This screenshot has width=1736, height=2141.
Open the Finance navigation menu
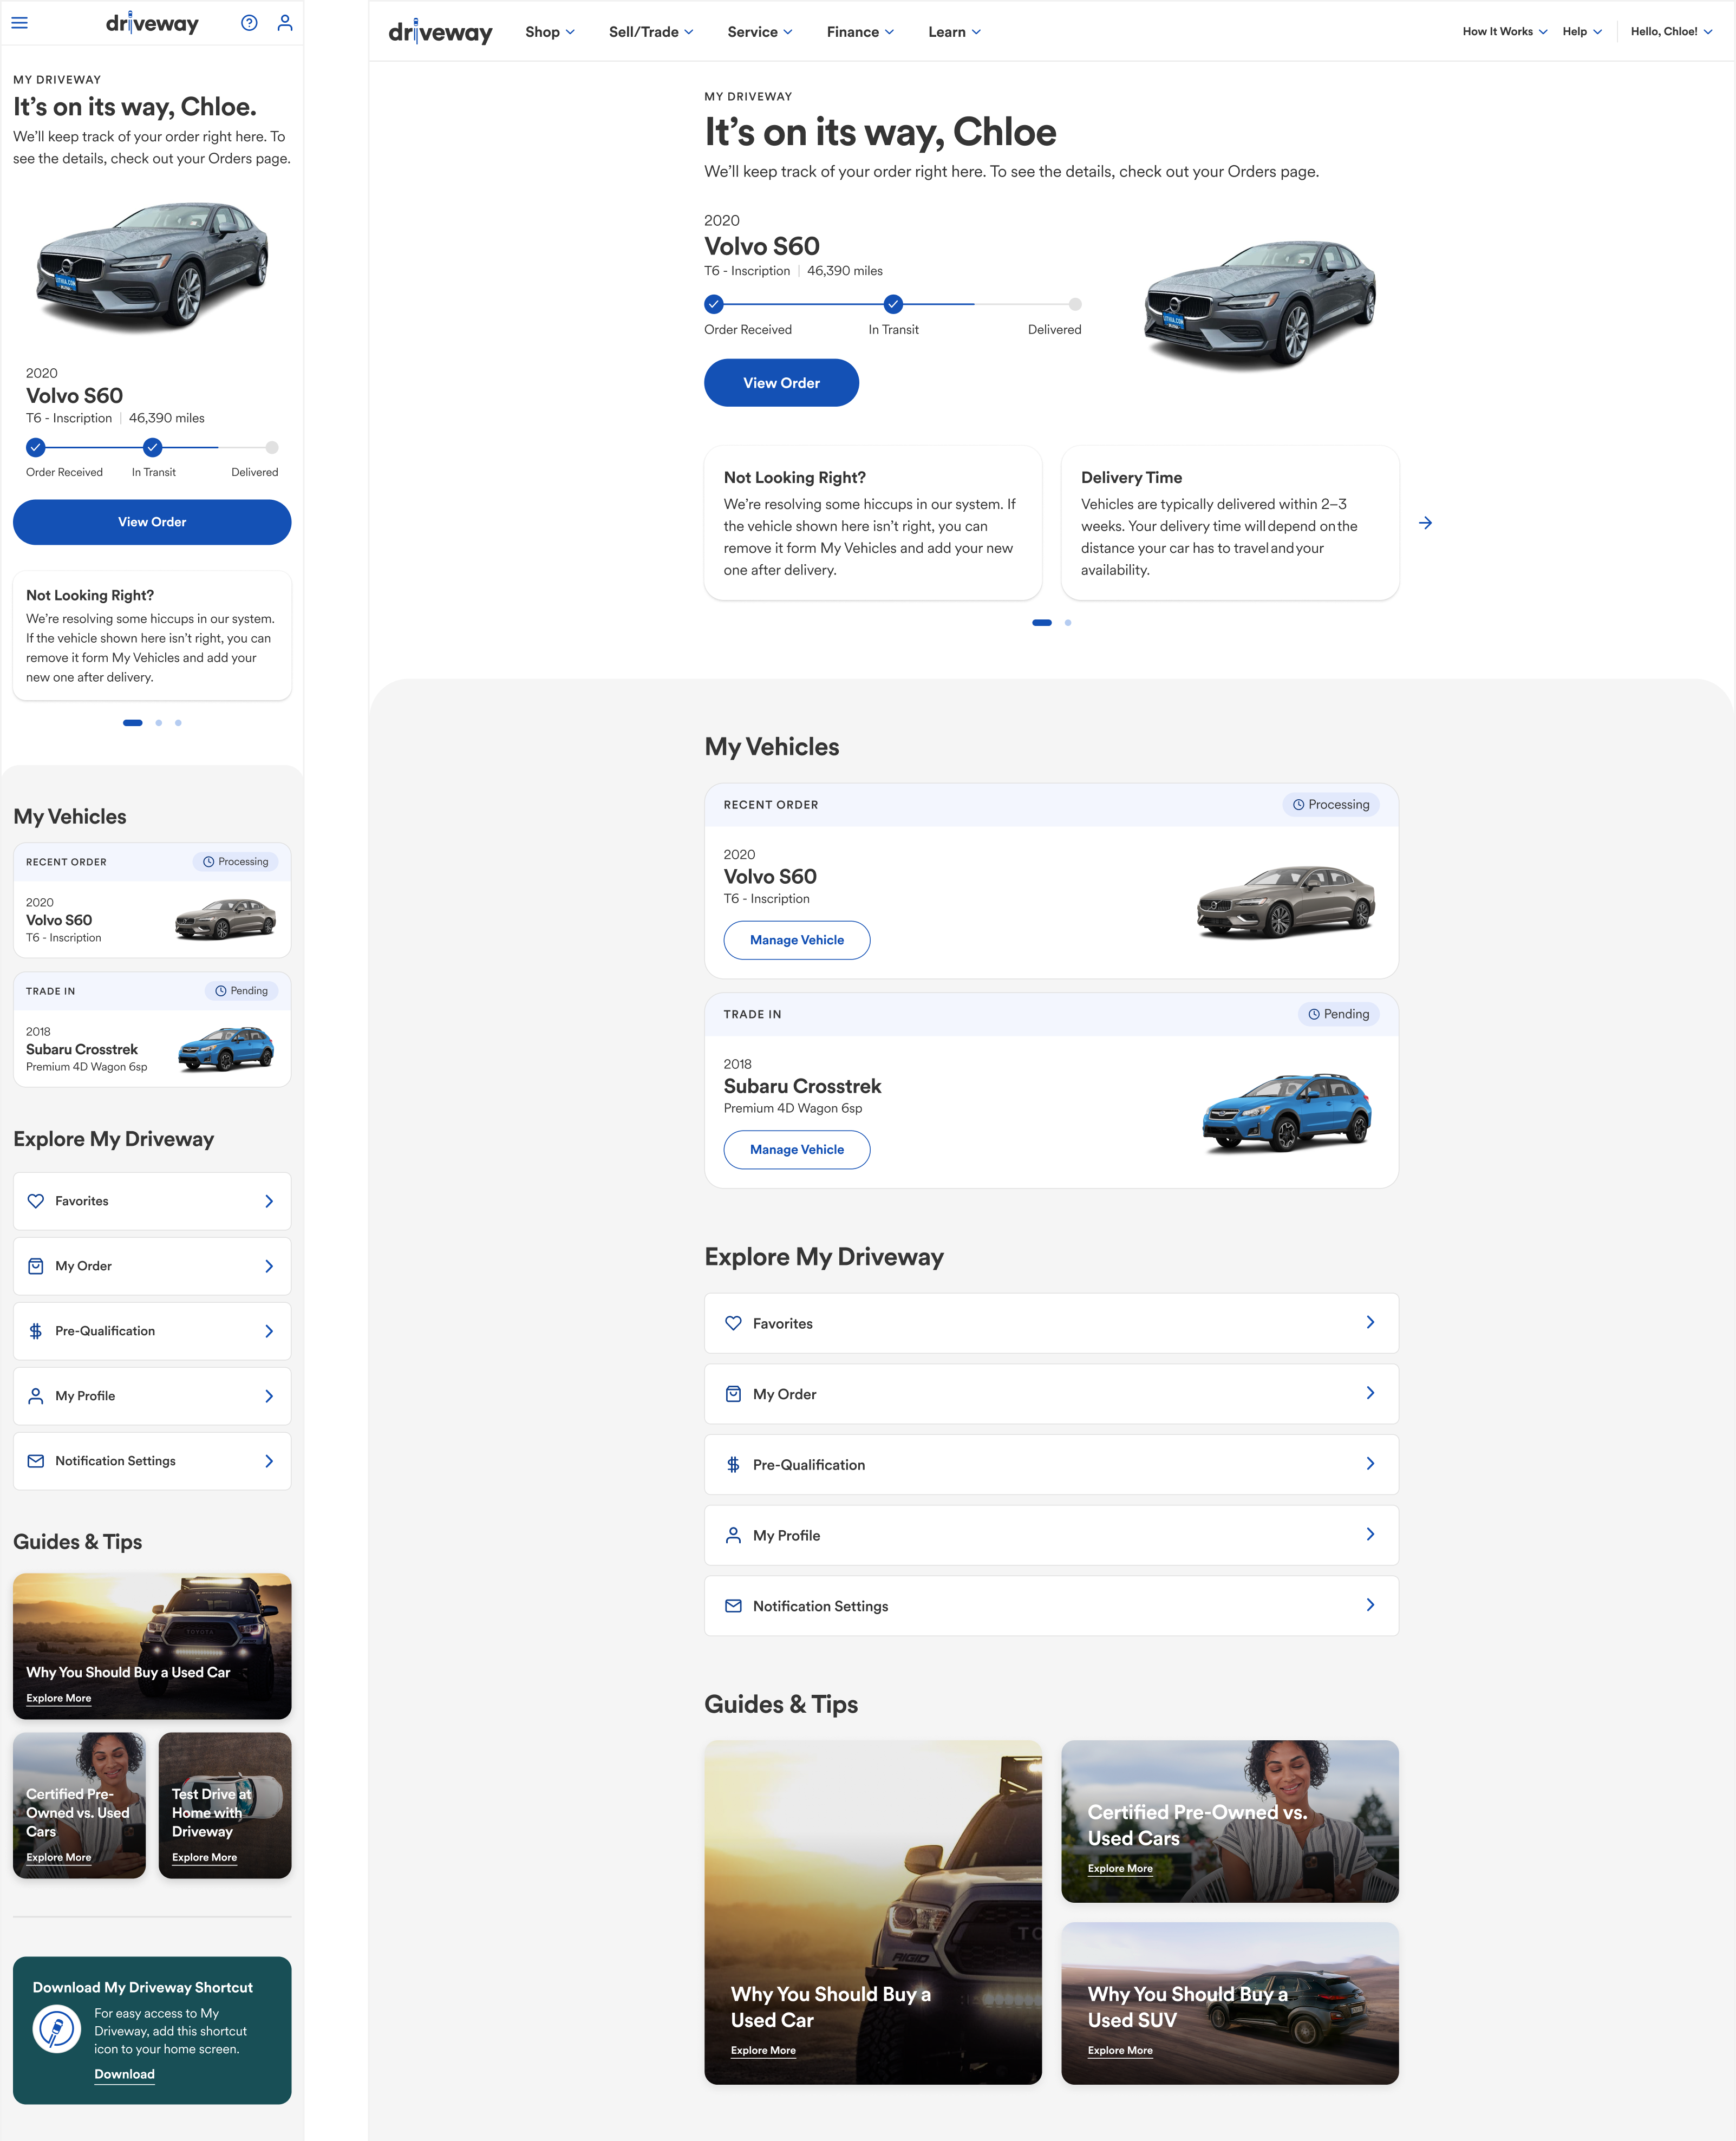[x=860, y=32]
